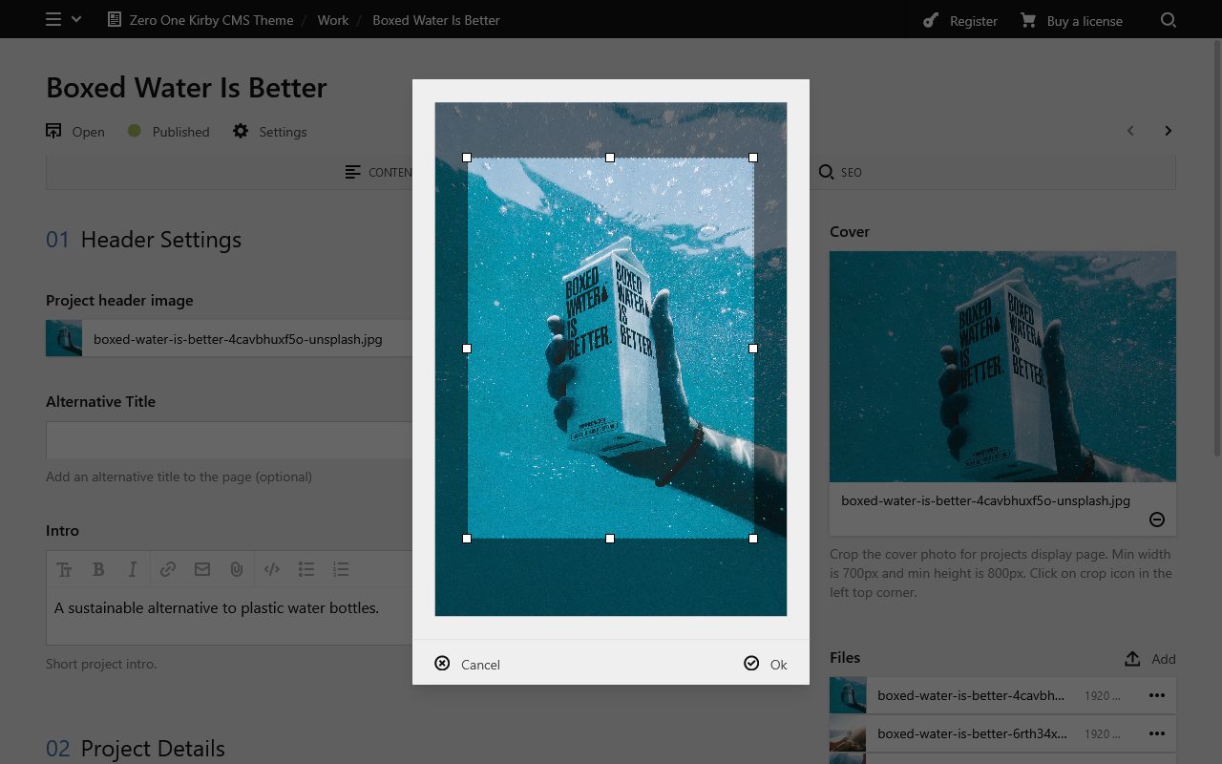Go to Work breadcrumb
The height and width of the screenshot is (764, 1222).
333,20
